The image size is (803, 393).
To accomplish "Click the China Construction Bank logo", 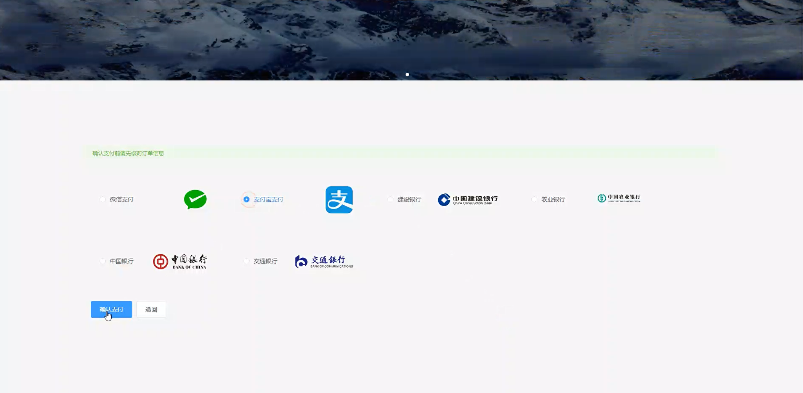I will pyautogui.click(x=468, y=199).
